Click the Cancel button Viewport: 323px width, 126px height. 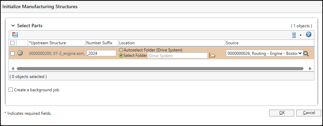point(309,113)
